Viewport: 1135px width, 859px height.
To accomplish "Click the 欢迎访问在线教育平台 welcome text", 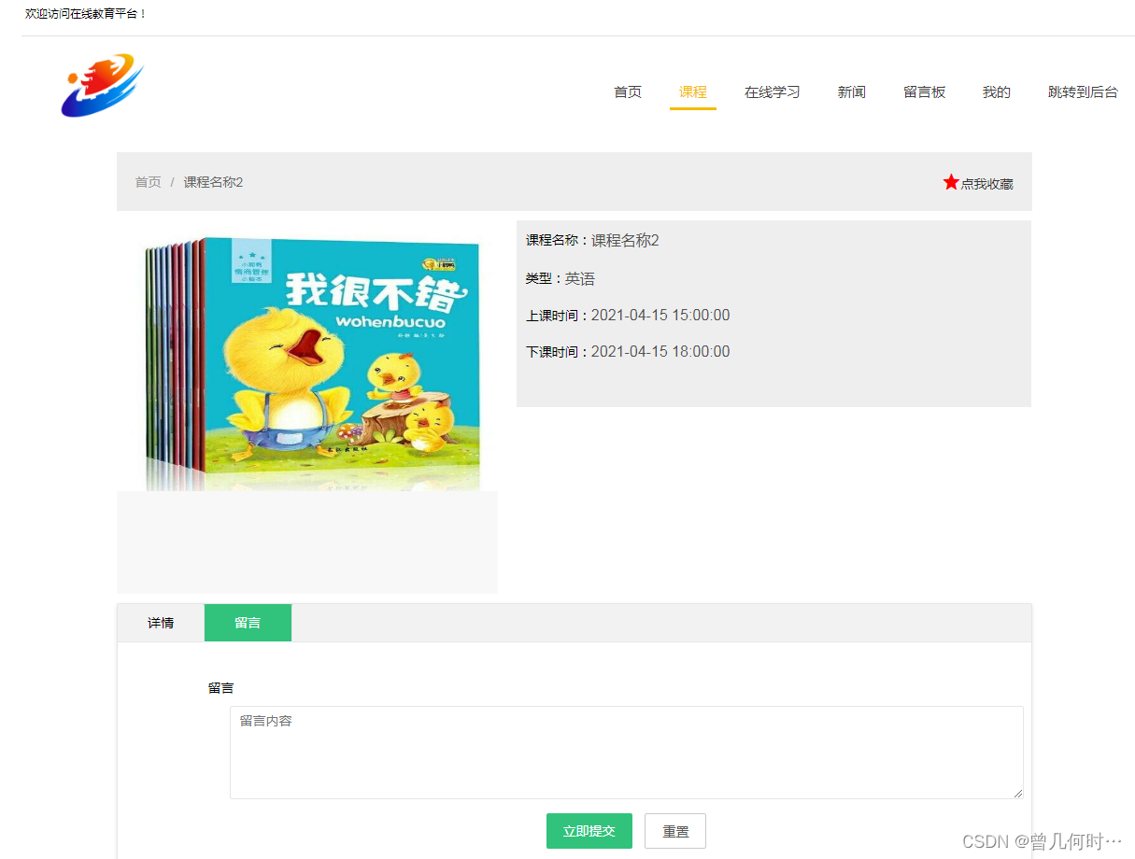I will point(86,14).
